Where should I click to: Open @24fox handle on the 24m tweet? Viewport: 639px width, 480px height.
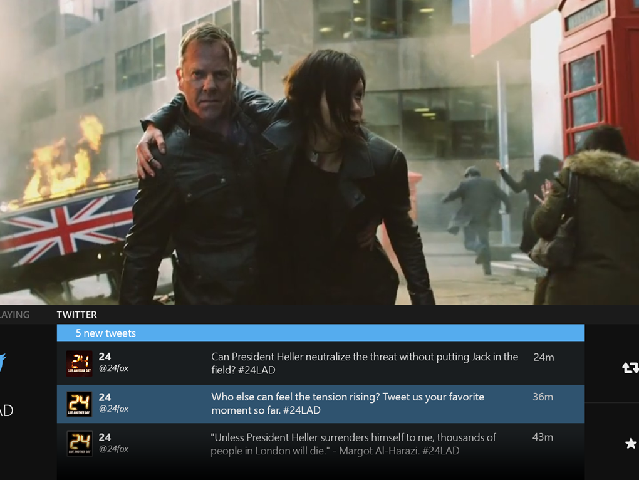click(113, 368)
